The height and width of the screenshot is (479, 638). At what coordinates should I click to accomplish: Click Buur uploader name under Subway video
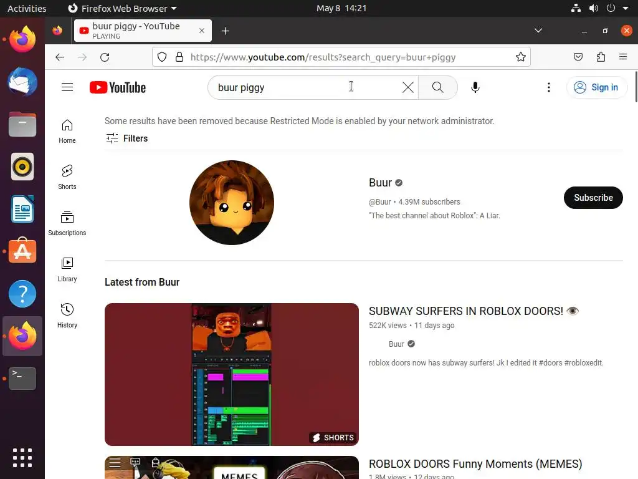point(396,344)
